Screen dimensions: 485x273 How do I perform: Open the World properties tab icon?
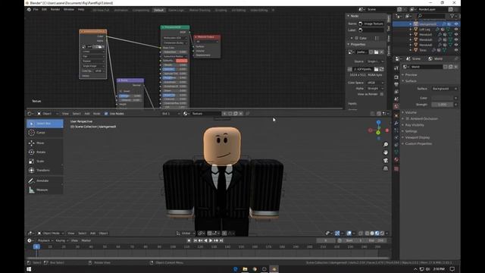396,106
